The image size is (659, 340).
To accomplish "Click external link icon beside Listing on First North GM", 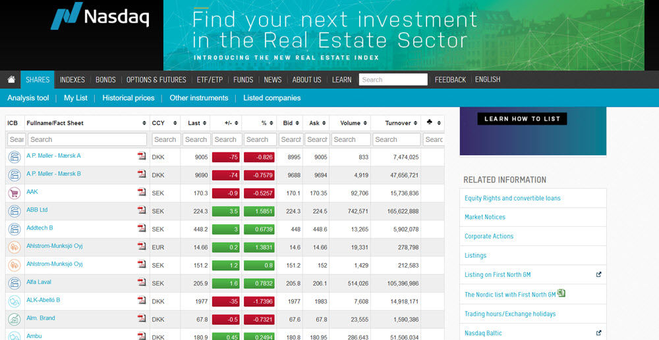I will point(598,275).
